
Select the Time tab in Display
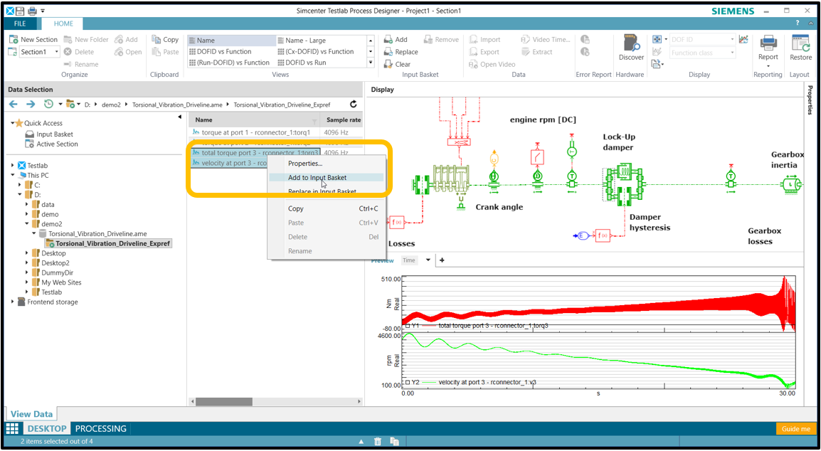click(409, 260)
